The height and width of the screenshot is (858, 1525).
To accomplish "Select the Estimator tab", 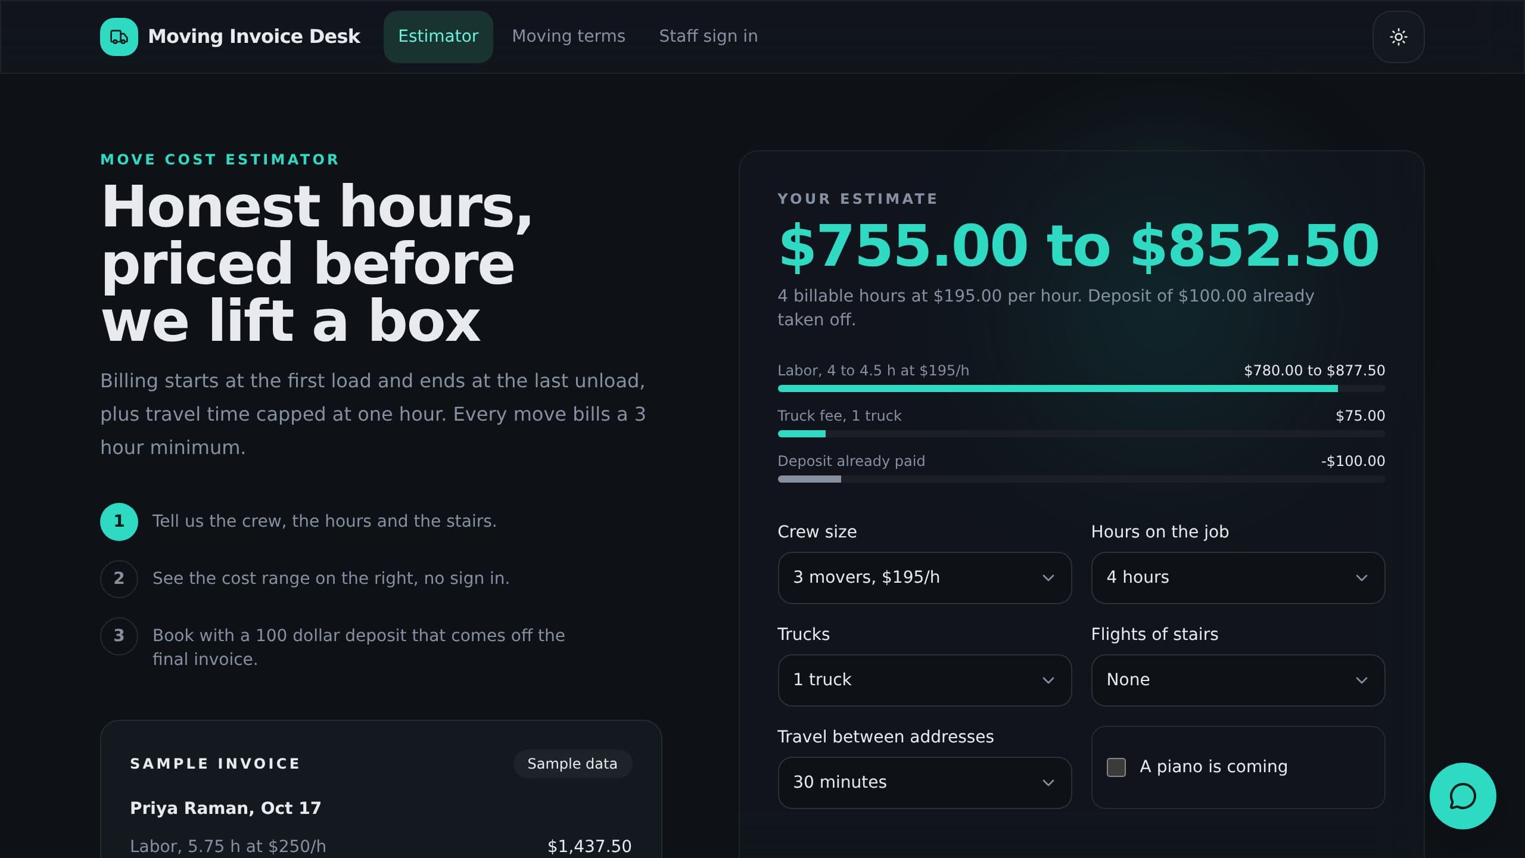I will click(x=438, y=37).
